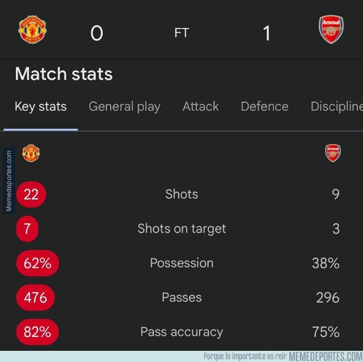Image resolution: width=363 pixels, height=362 pixels.
Task: Open the MEMEDEPORTES.COM footer link
Action: pos(326,356)
